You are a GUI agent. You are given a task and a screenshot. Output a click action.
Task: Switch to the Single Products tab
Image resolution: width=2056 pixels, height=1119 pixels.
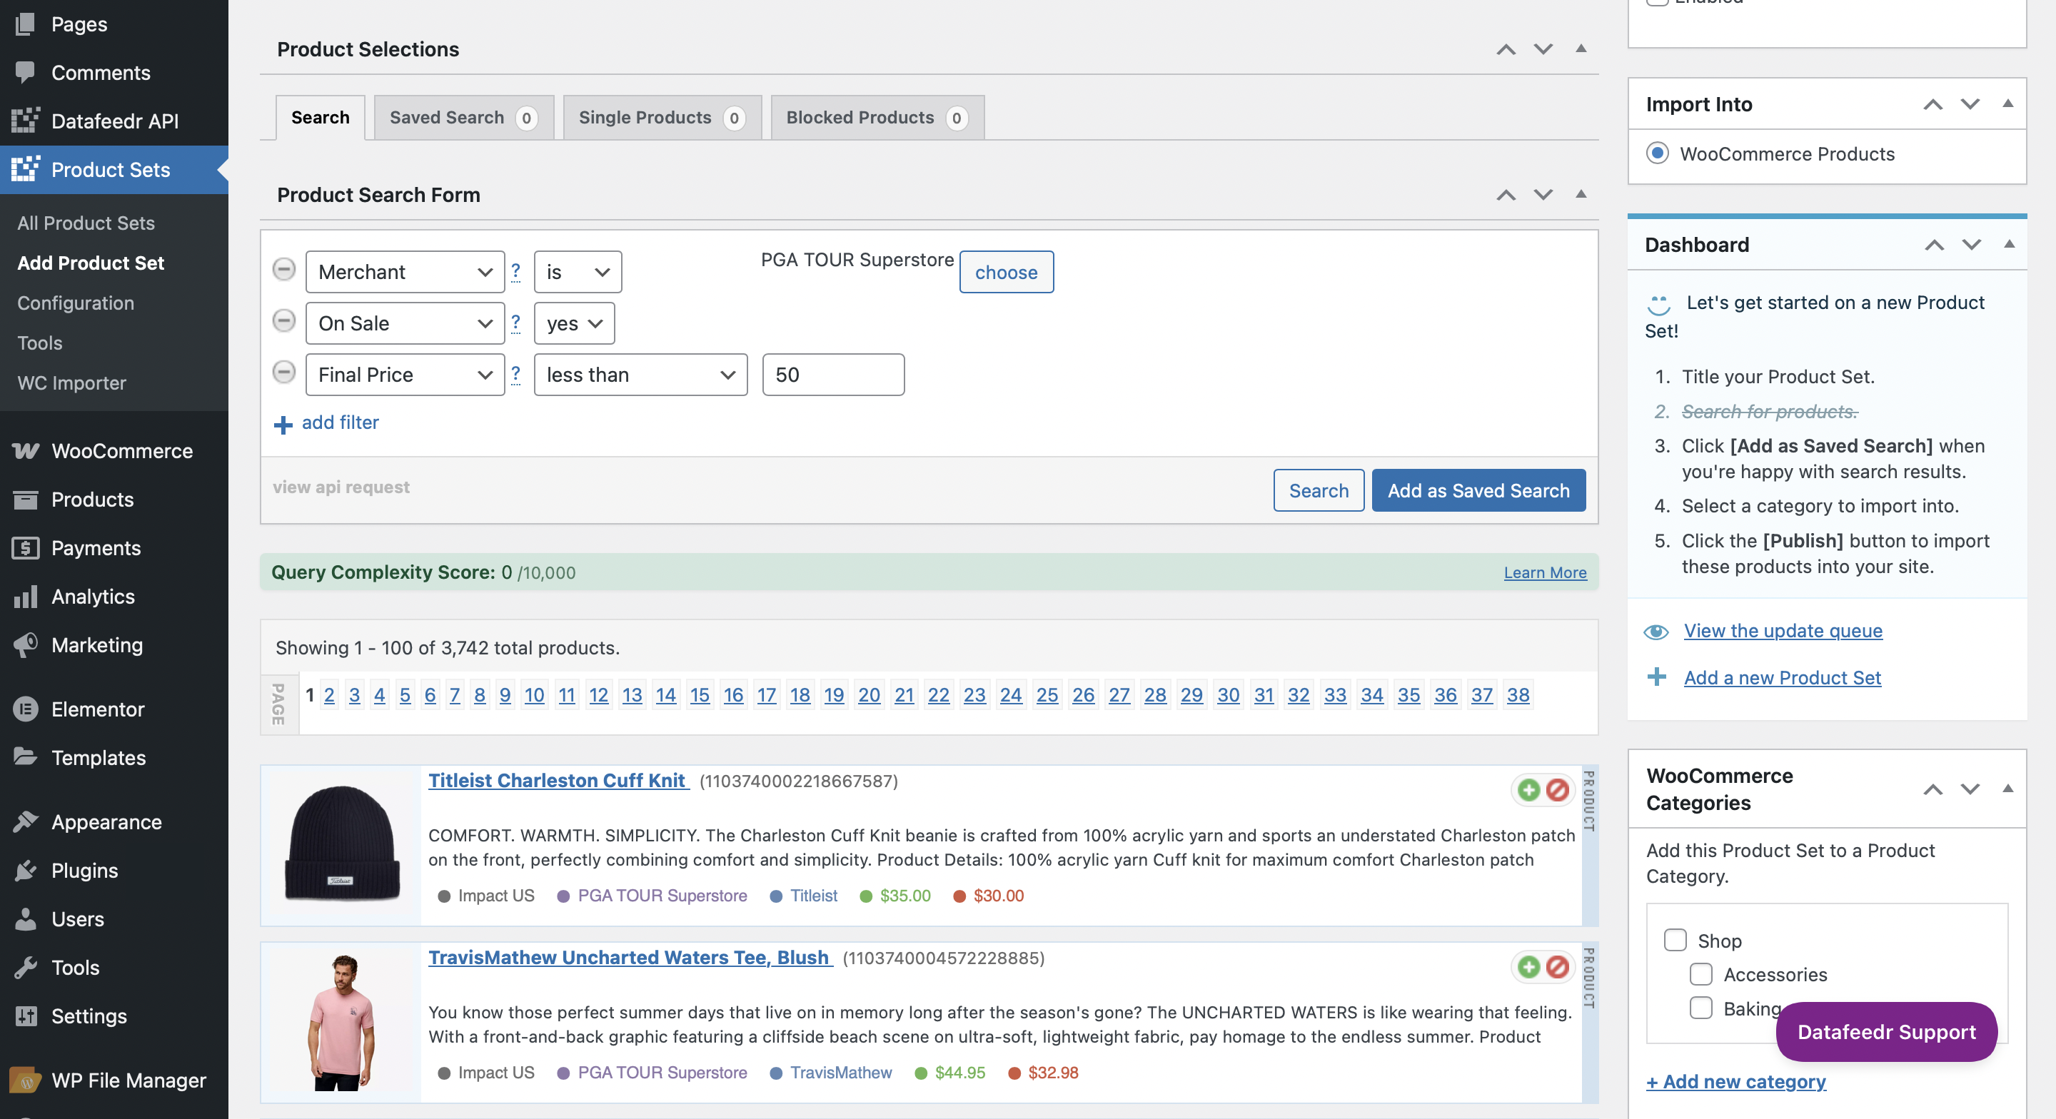click(x=662, y=117)
